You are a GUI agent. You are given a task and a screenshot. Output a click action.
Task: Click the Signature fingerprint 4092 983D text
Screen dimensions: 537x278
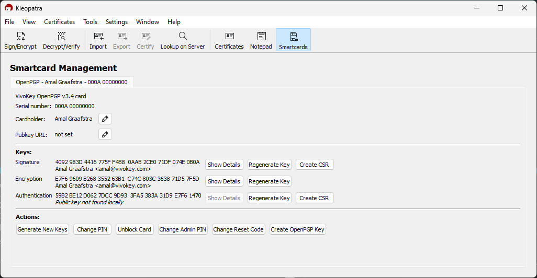(x=127, y=162)
